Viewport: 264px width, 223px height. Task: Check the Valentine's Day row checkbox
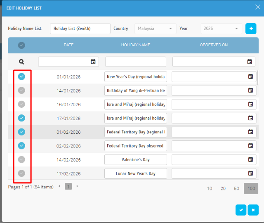click(21, 159)
